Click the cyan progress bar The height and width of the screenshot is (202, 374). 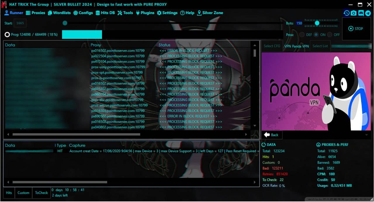[82, 35]
